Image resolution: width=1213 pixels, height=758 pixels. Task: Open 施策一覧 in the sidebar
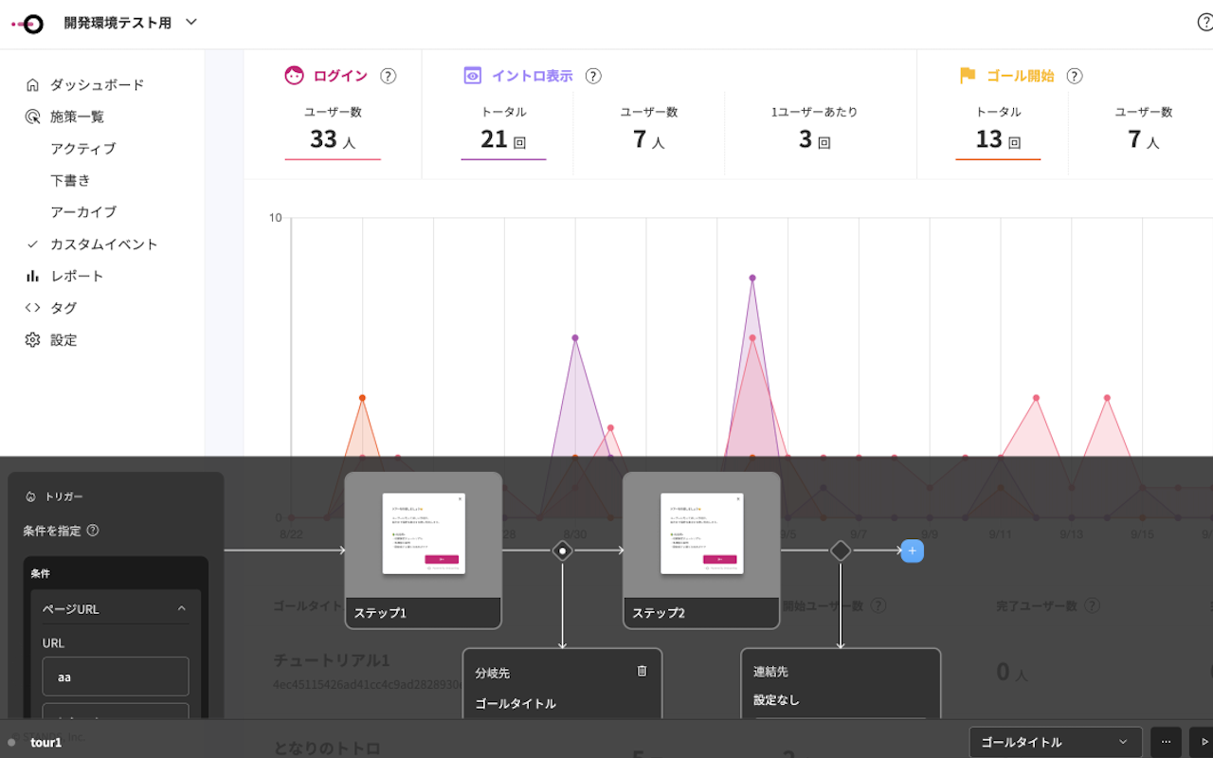coord(77,117)
